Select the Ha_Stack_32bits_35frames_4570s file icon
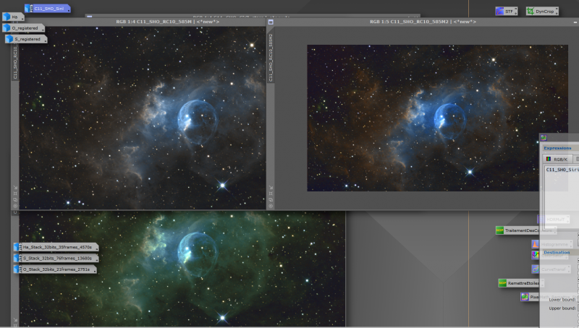Screen dimensions: 579x328 tap(56, 247)
